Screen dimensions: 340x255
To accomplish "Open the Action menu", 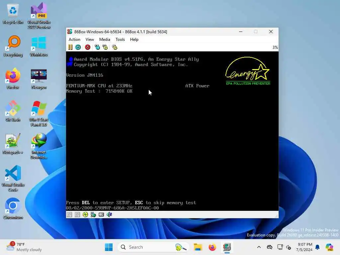I will click(74, 40).
